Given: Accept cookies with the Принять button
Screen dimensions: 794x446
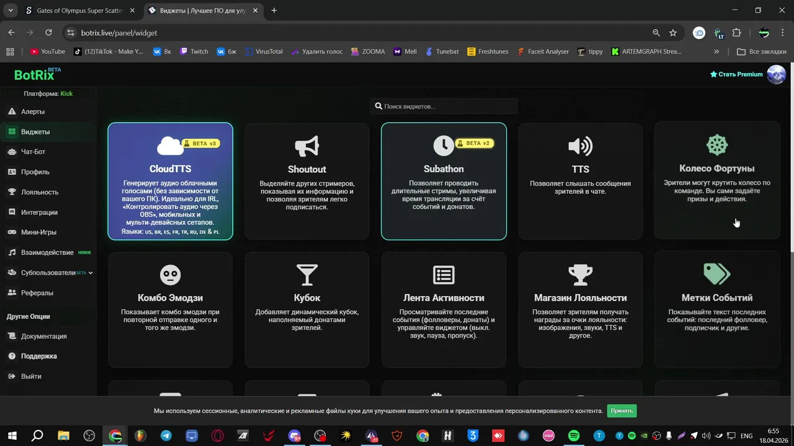Looking at the screenshot, I should [x=622, y=411].
